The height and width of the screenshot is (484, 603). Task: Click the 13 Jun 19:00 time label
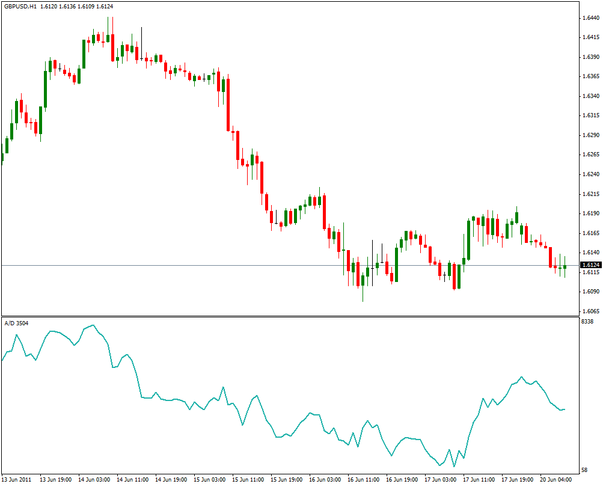tap(56, 479)
